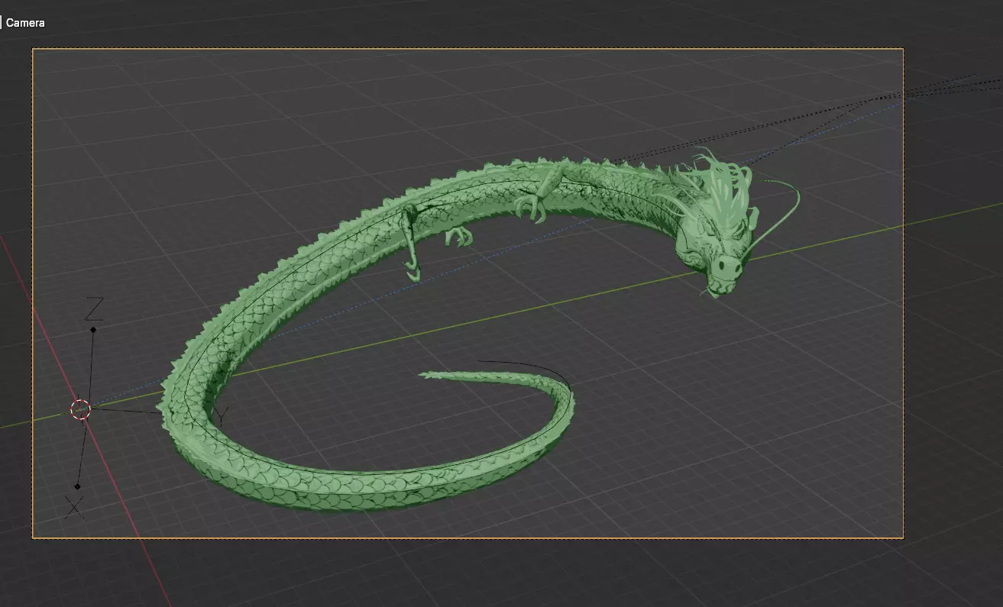The height and width of the screenshot is (607, 1003).
Task: Click the 3D cursor at the origin
Action: (x=80, y=409)
